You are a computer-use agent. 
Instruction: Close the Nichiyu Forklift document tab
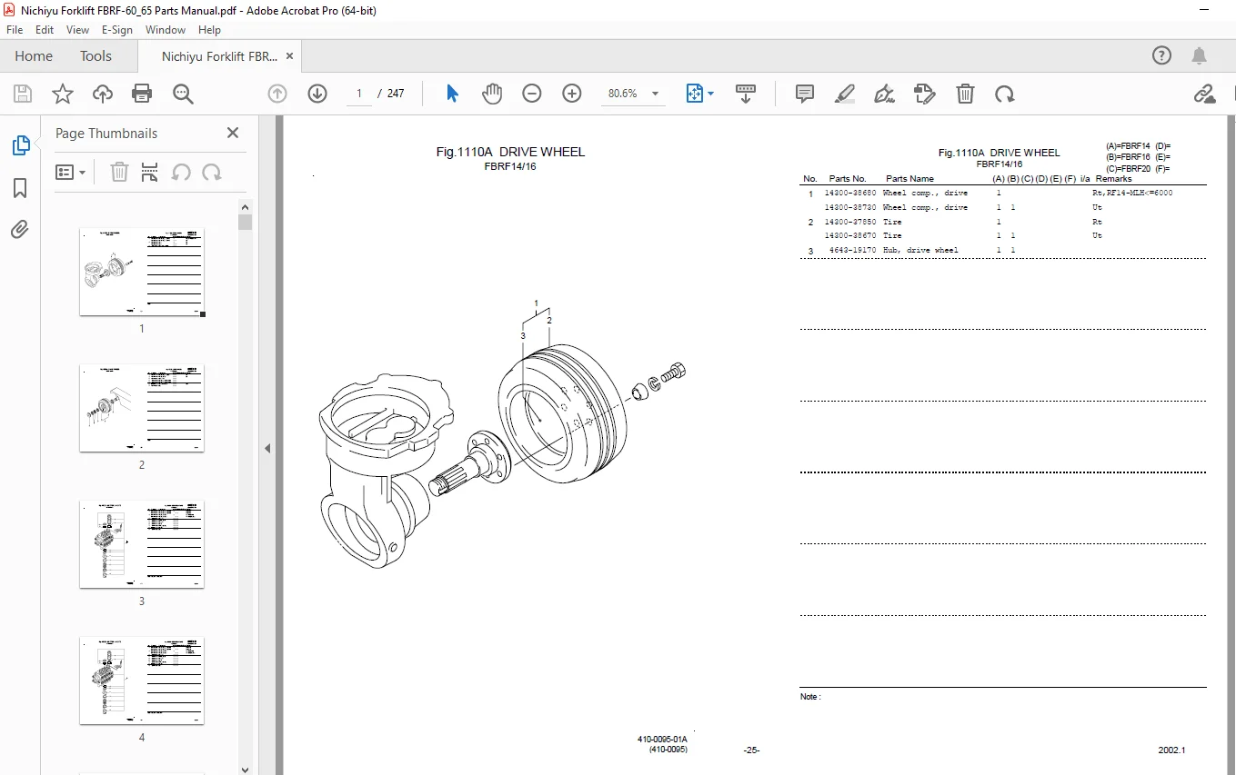coord(290,56)
